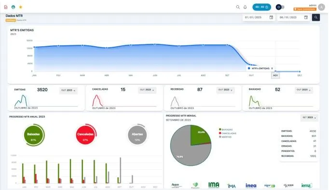This screenshot has height=190, width=329.
Task: Click the green IMA logo
Action: tap(214, 185)
